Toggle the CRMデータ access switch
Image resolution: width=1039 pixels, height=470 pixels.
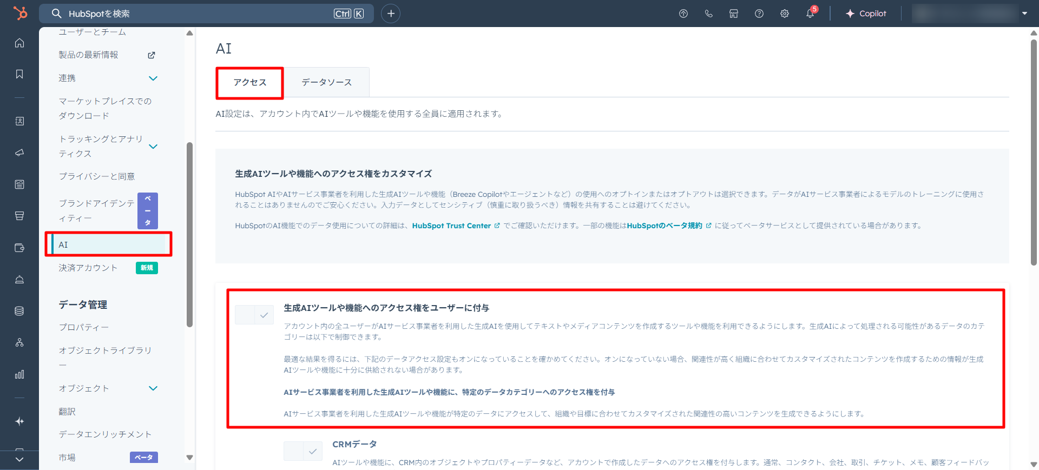coord(303,451)
